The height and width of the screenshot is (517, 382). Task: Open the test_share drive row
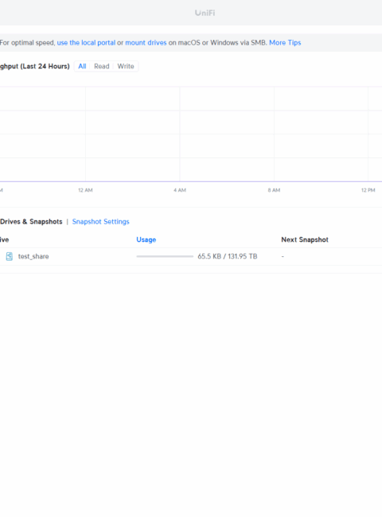(x=191, y=257)
